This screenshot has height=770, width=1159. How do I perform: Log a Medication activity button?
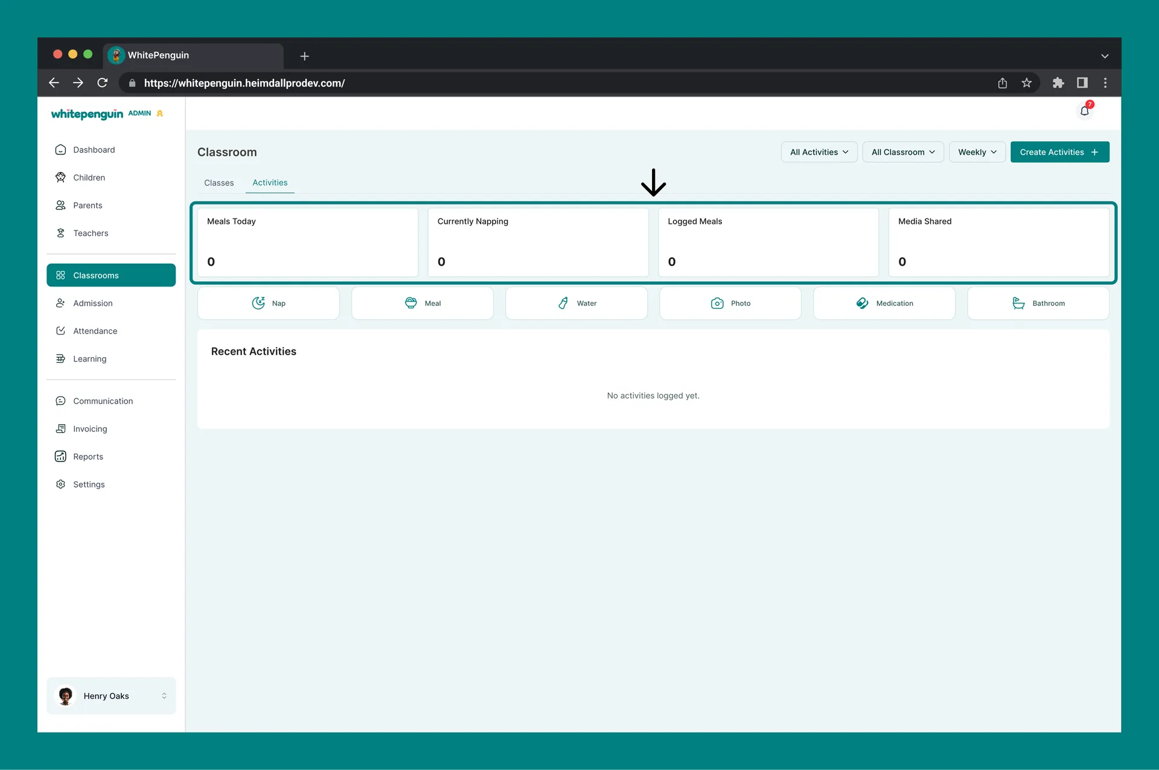click(x=884, y=303)
